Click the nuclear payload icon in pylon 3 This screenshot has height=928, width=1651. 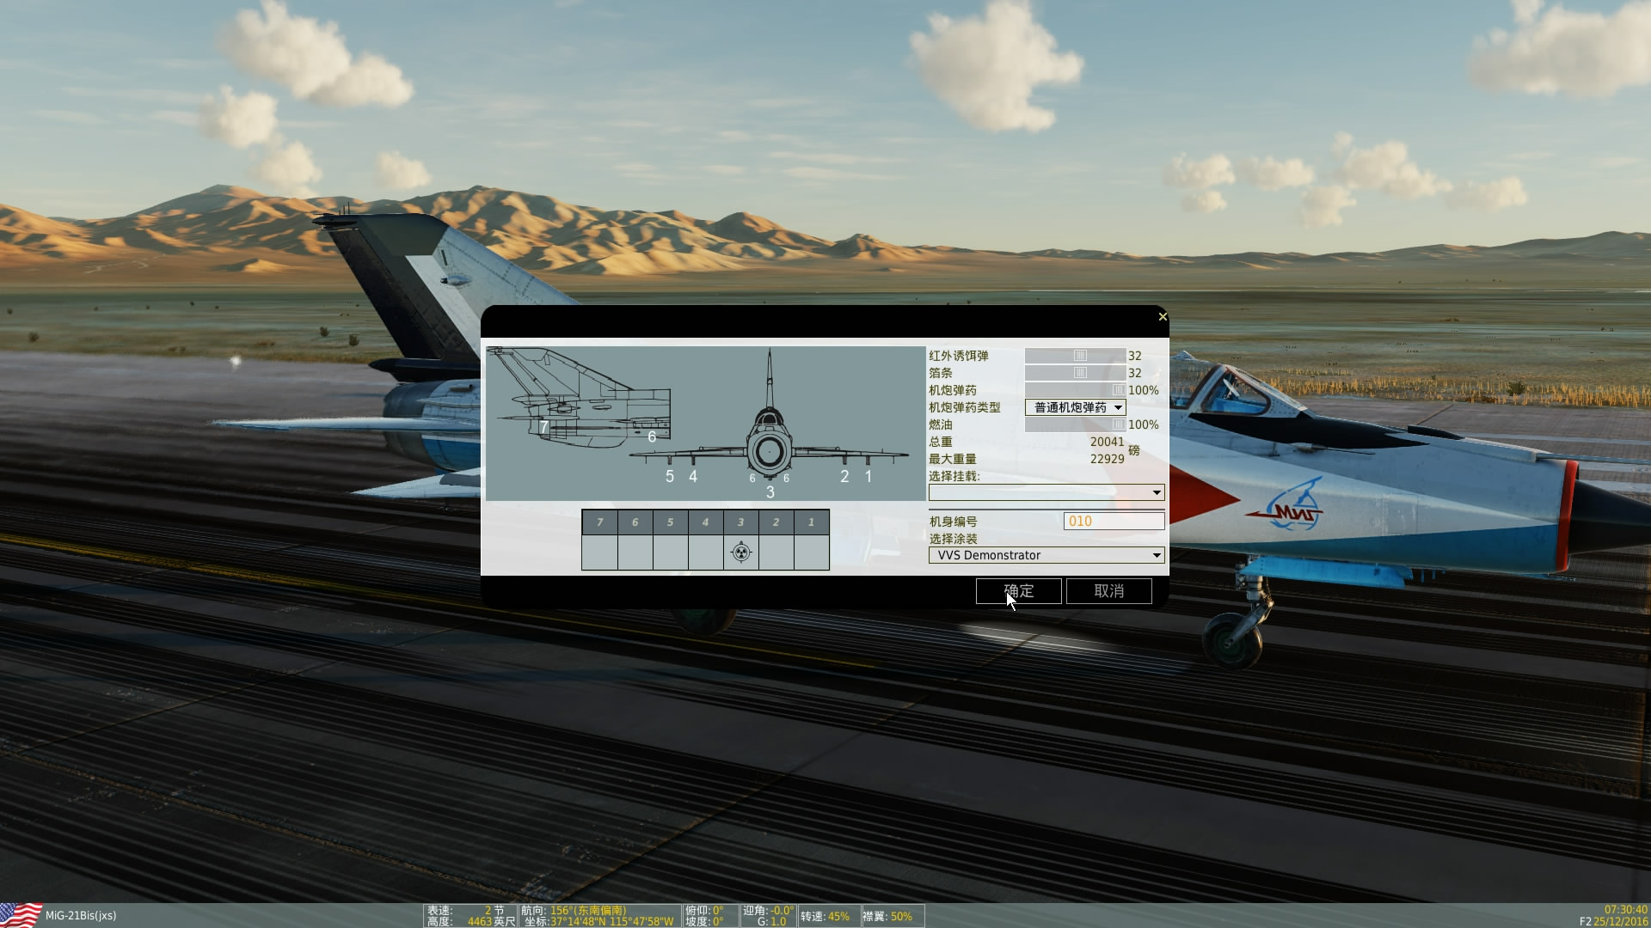point(740,553)
